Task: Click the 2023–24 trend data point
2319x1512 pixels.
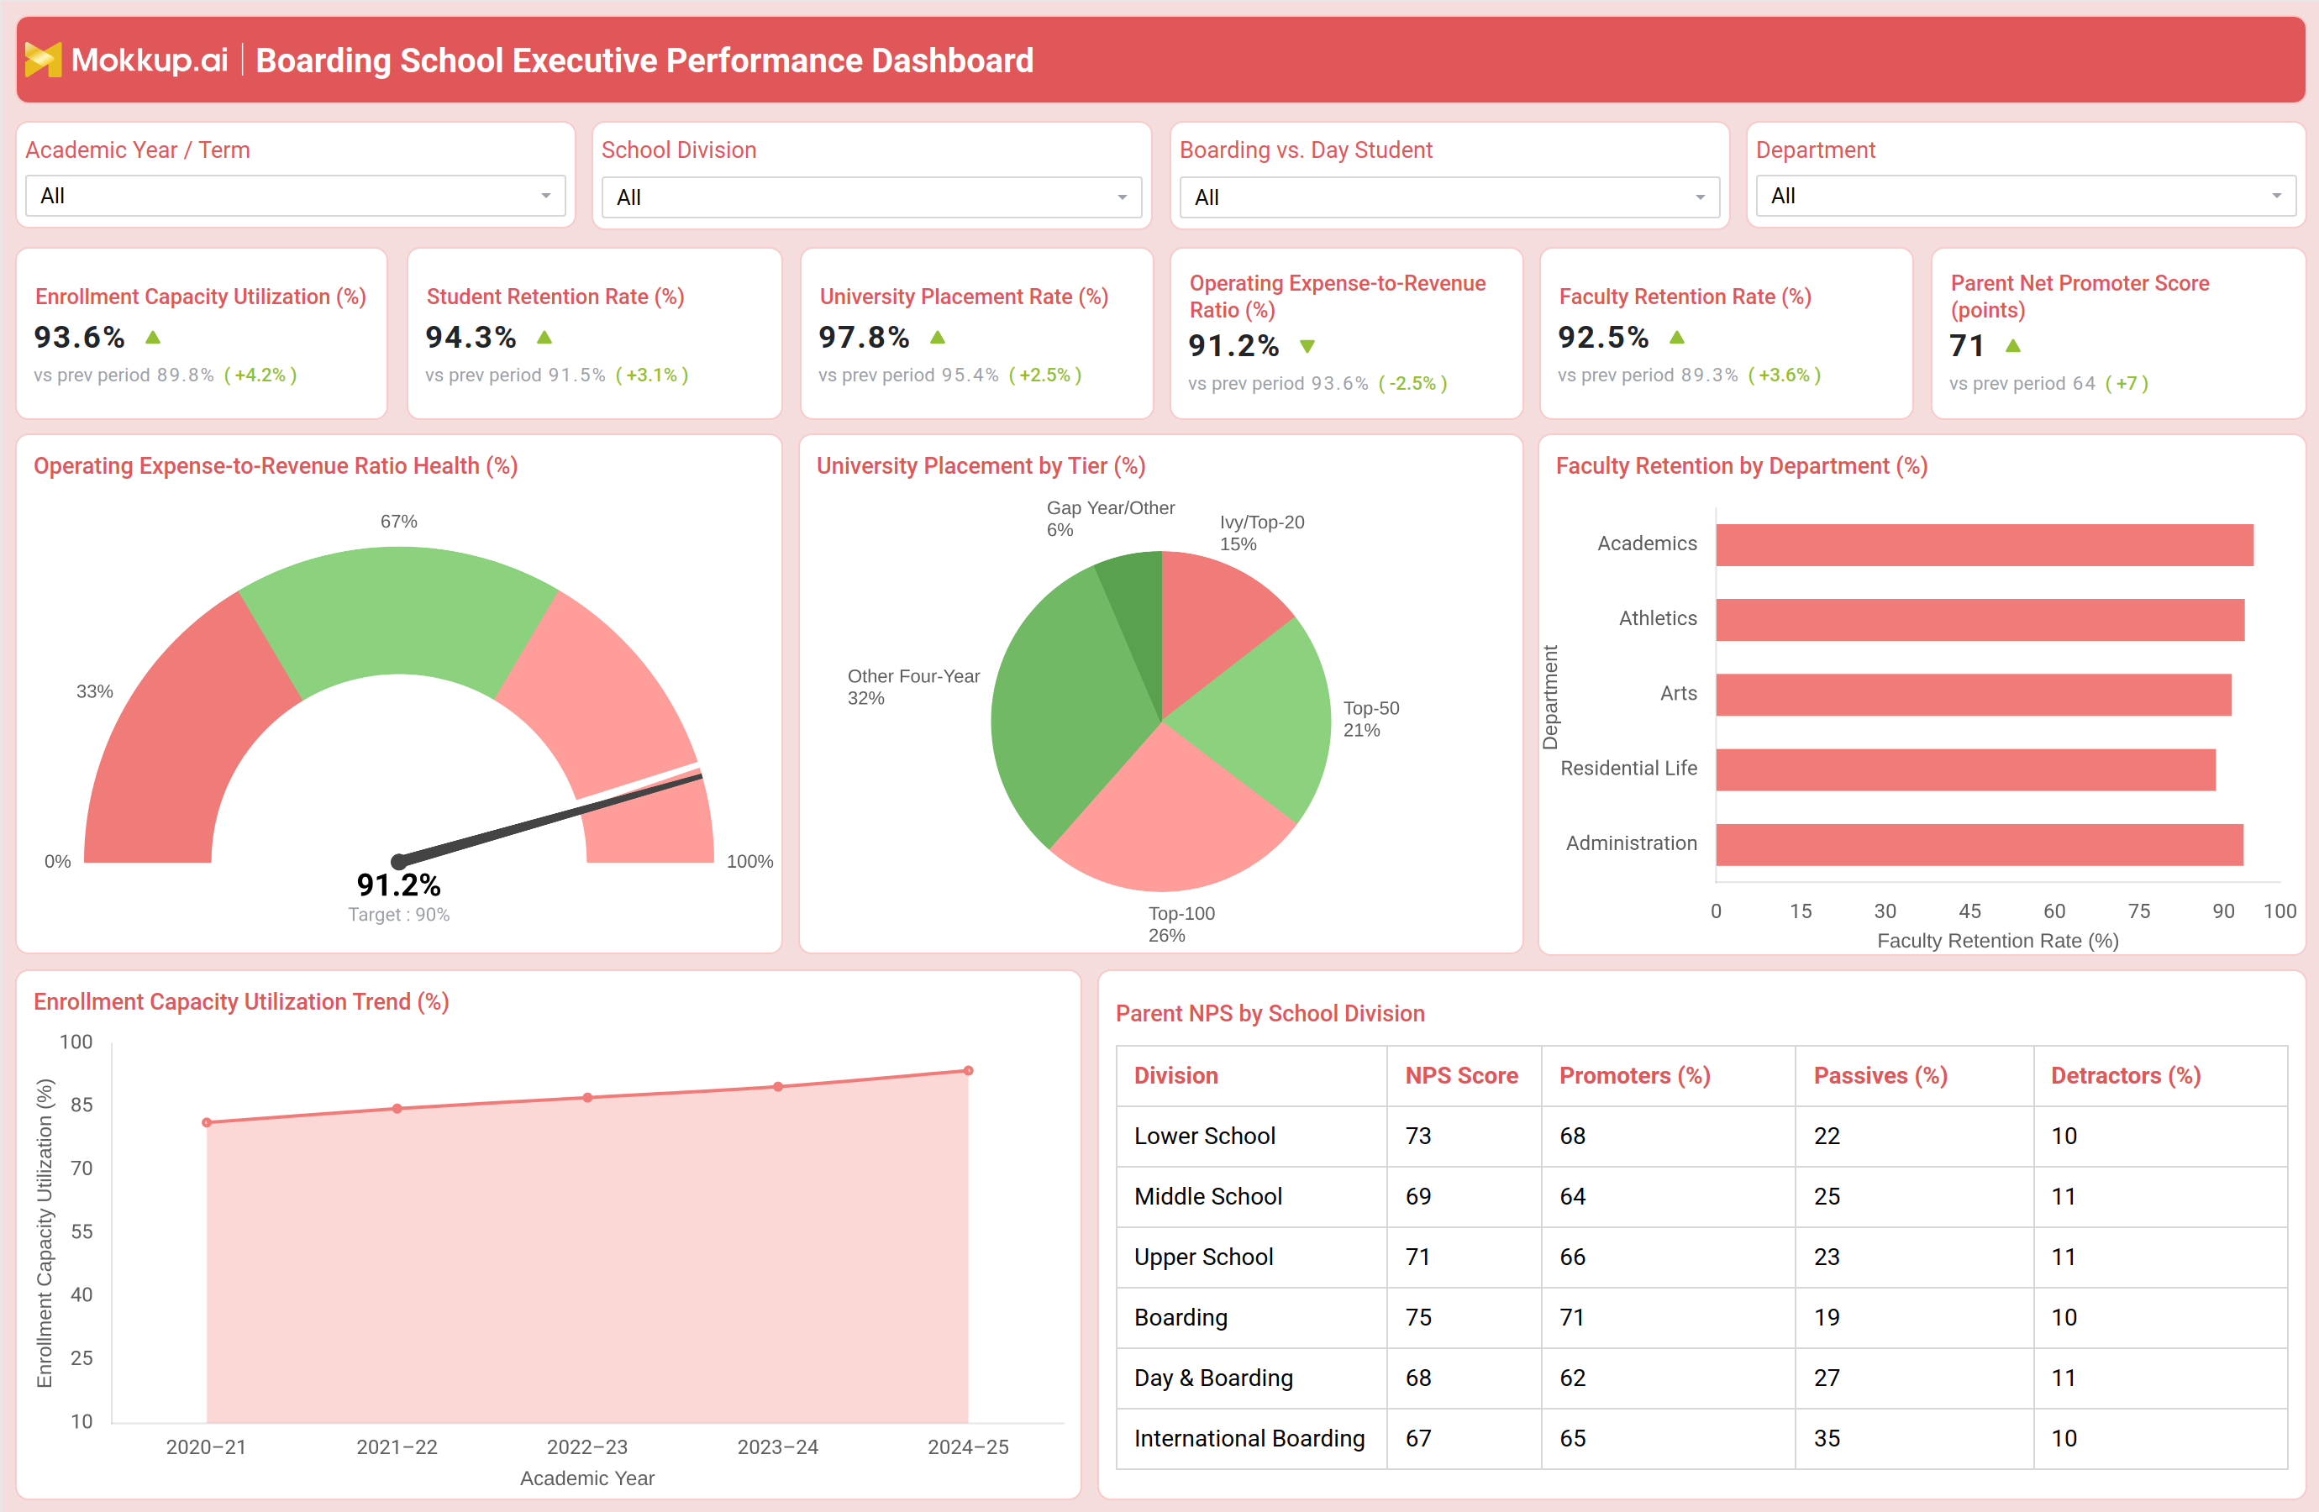Action: click(x=777, y=1086)
